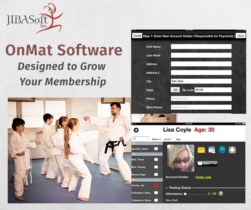Select Bird, Tweety in the student list
The width and height of the screenshot is (251, 210).
pyautogui.click(x=139, y=167)
